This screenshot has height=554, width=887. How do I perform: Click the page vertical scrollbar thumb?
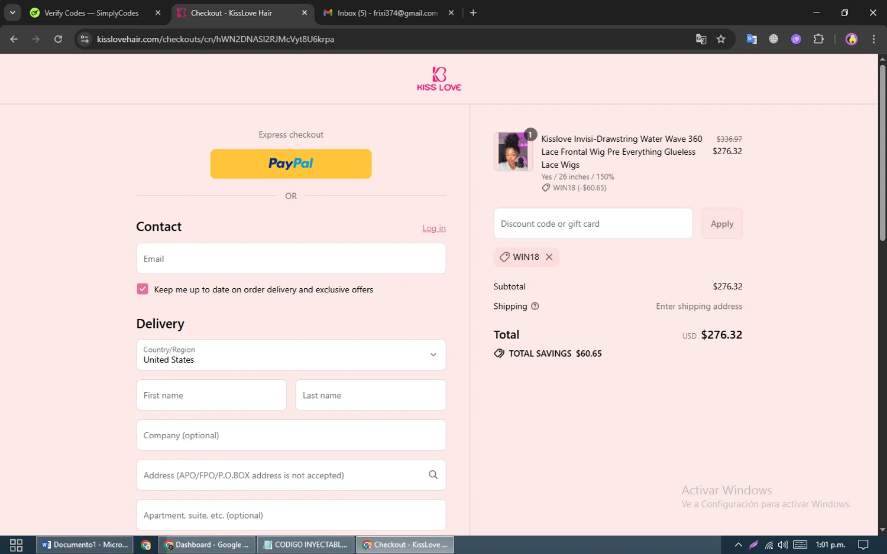pos(882,152)
